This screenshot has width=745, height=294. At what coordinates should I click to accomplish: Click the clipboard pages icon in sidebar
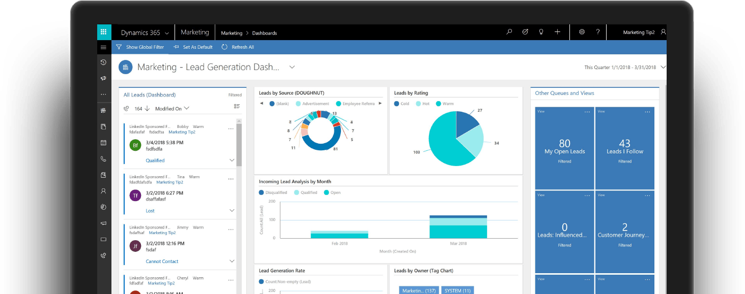click(x=103, y=126)
